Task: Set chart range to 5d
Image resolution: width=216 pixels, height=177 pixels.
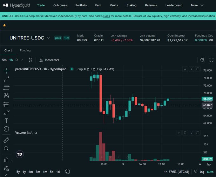Action: pyautogui.click(x=52, y=172)
